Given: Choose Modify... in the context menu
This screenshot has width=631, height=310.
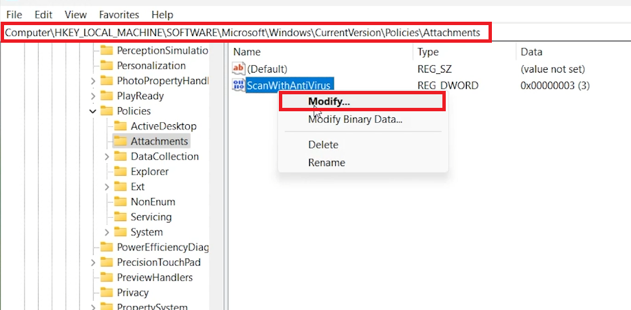Looking at the screenshot, I should coord(363,101).
